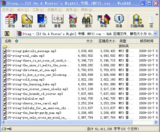This screenshot has height=132, width=160.
Task: Go up one folder level button
Action: point(7,34)
